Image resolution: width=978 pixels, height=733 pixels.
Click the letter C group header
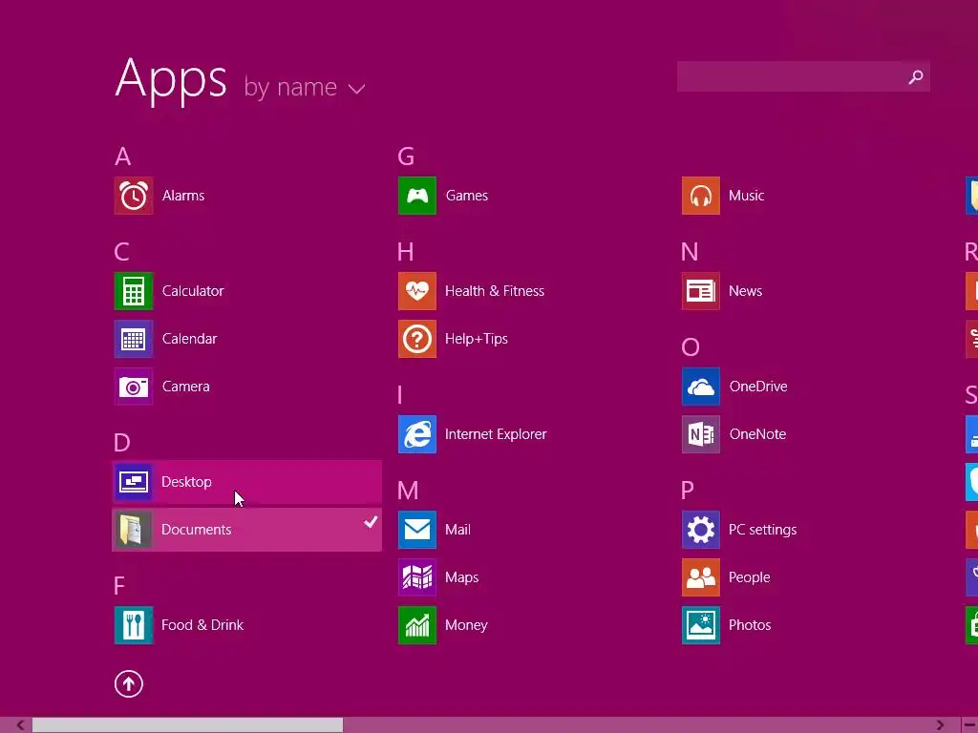pos(122,252)
